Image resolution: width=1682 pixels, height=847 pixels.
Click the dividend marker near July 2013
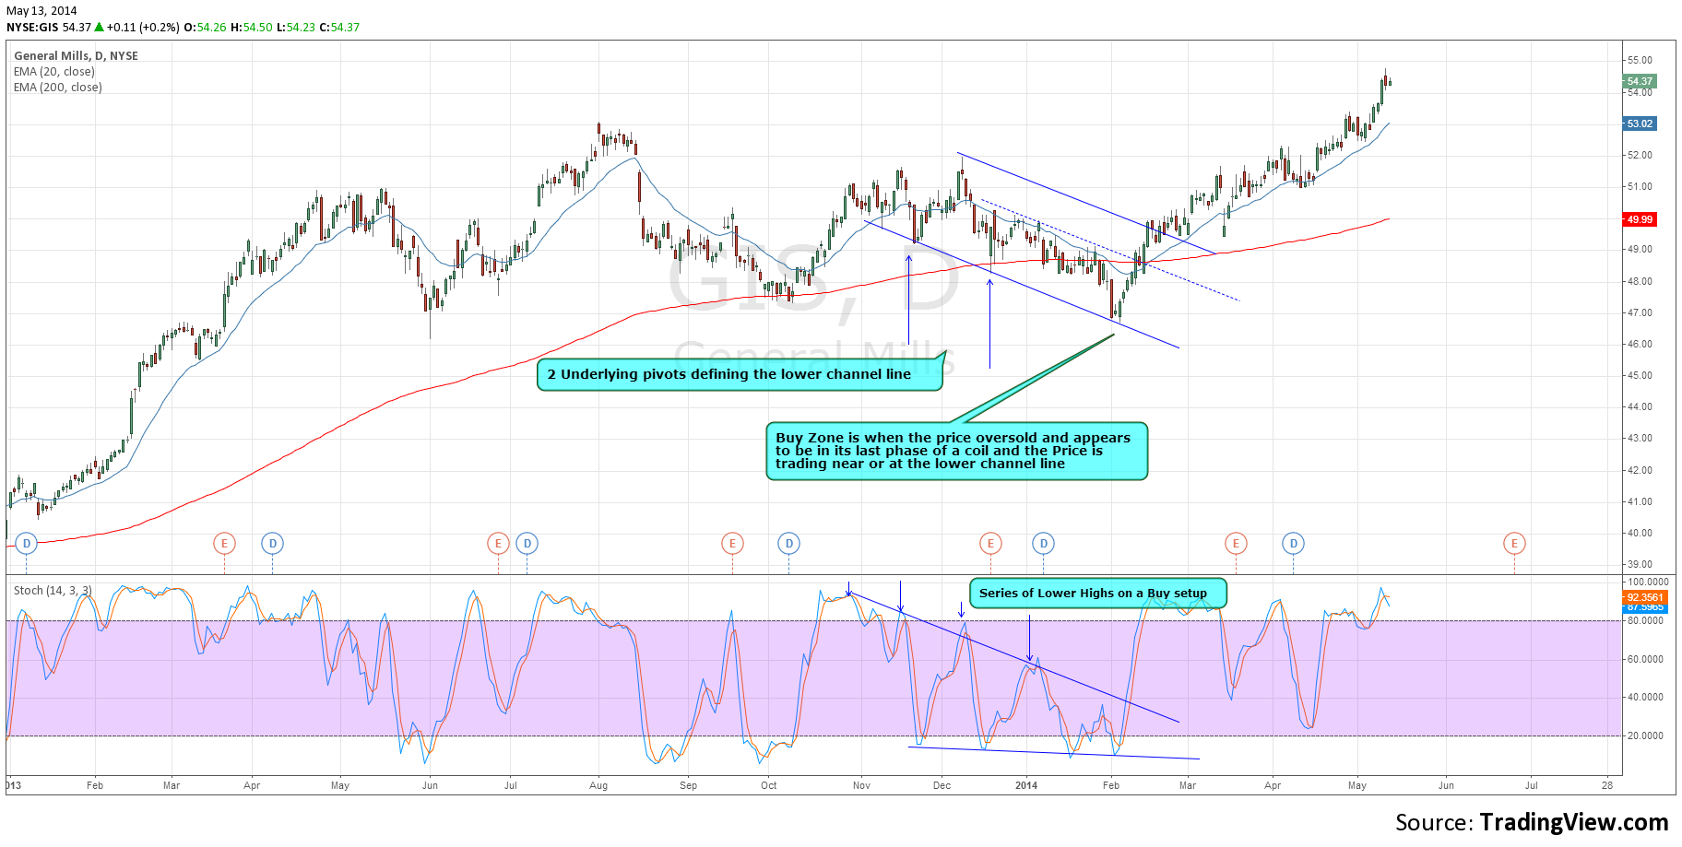click(527, 544)
